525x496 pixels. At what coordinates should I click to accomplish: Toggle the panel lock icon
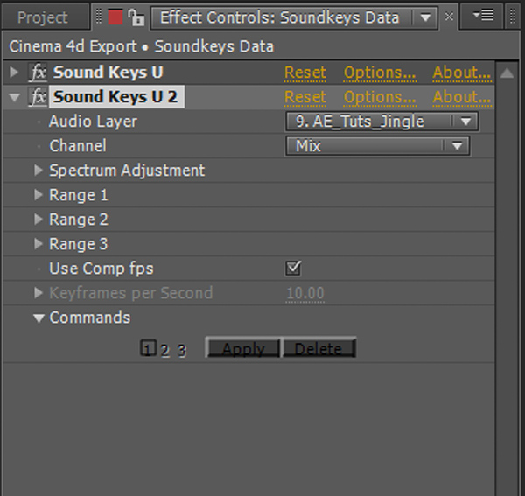(136, 17)
